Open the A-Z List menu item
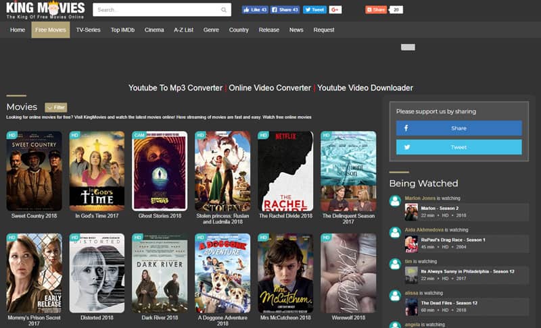The height and width of the screenshot is (328, 541). click(x=183, y=30)
